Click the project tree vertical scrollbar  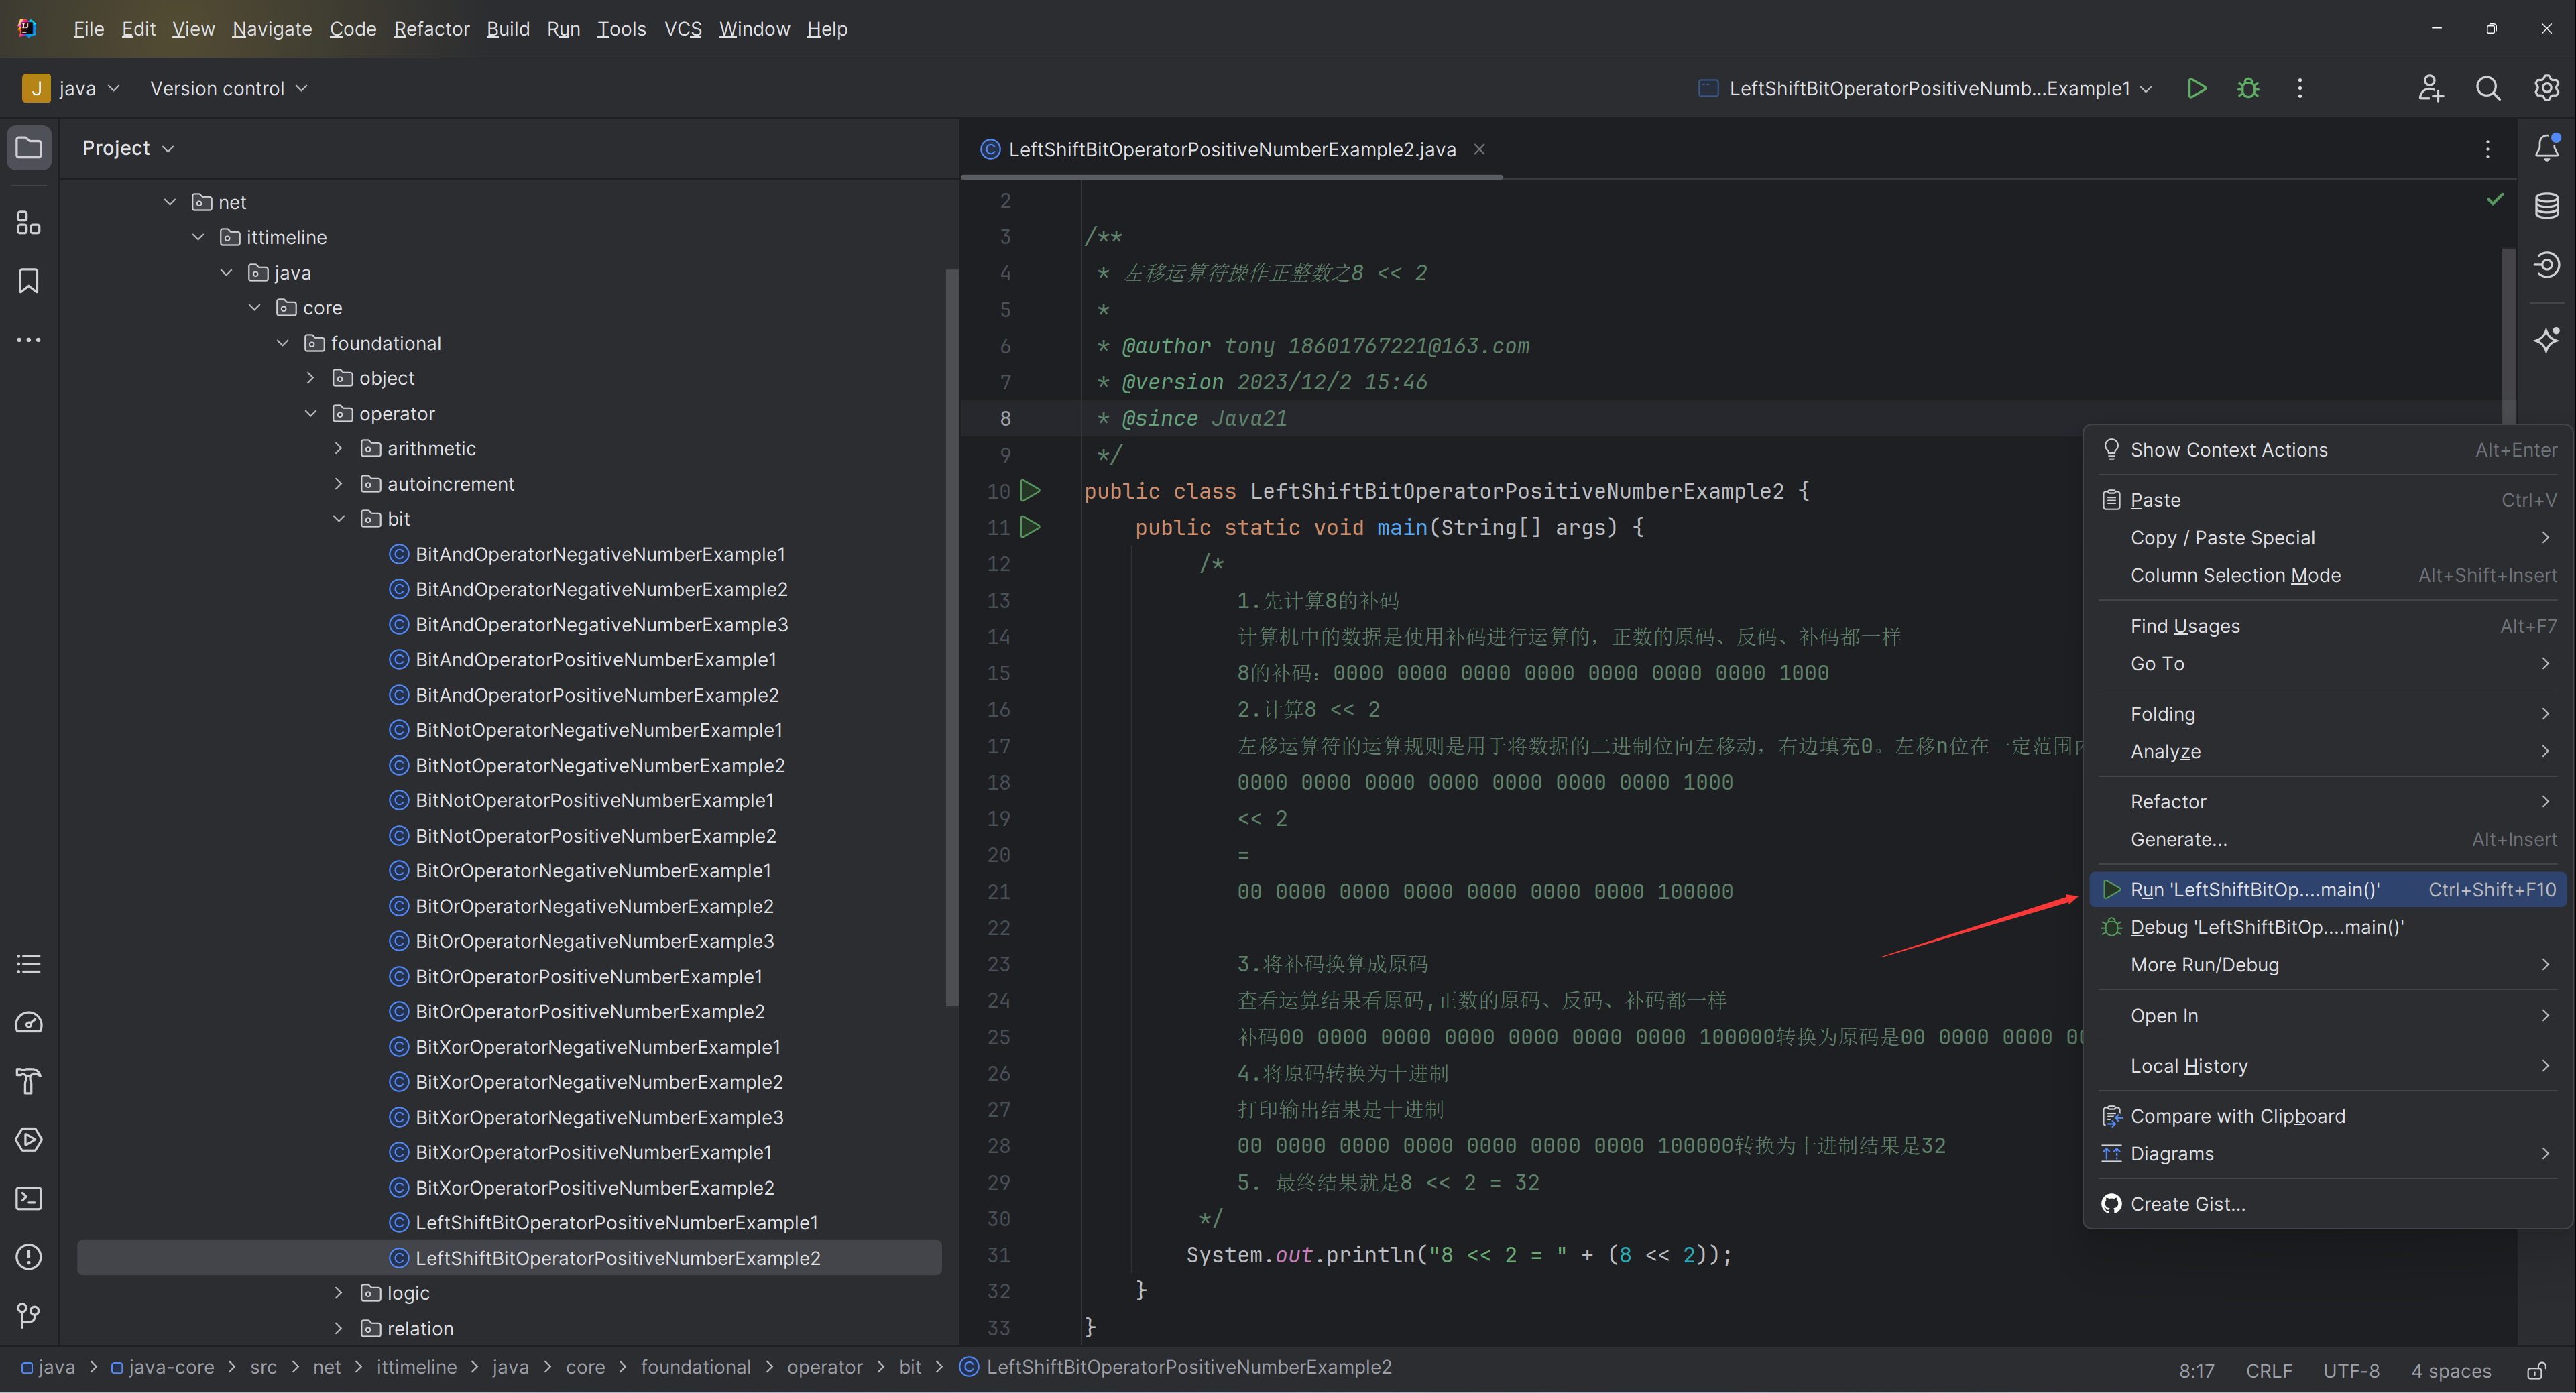pyautogui.click(x=951, y=638)
